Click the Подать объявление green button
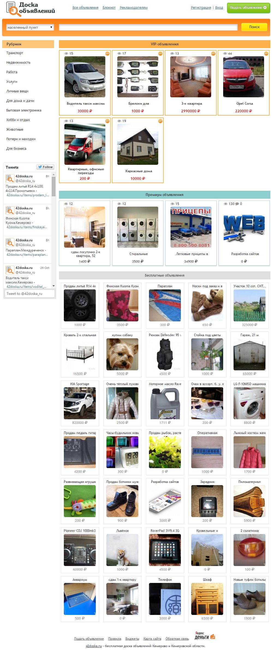The width and height of the screenshot is (272, 654). [248, 8]
